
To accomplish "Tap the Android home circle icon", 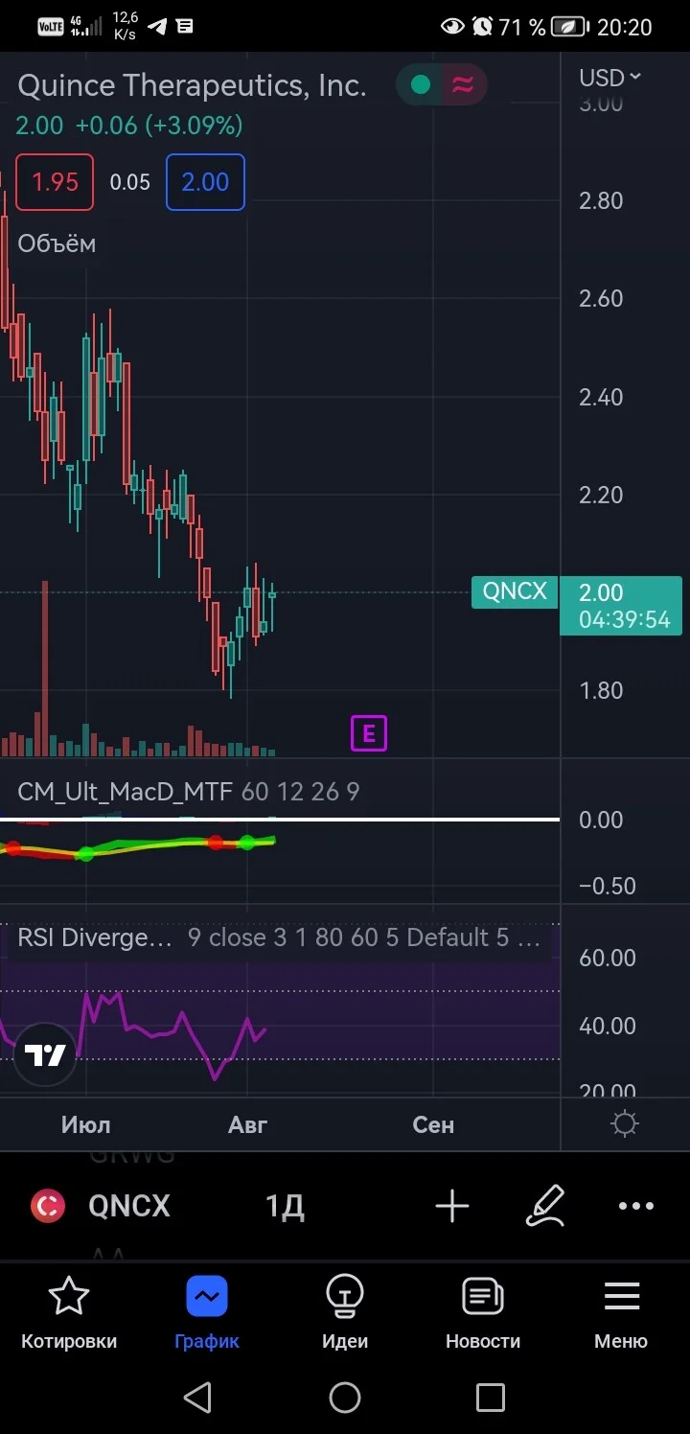I will tap(345, 1398).
